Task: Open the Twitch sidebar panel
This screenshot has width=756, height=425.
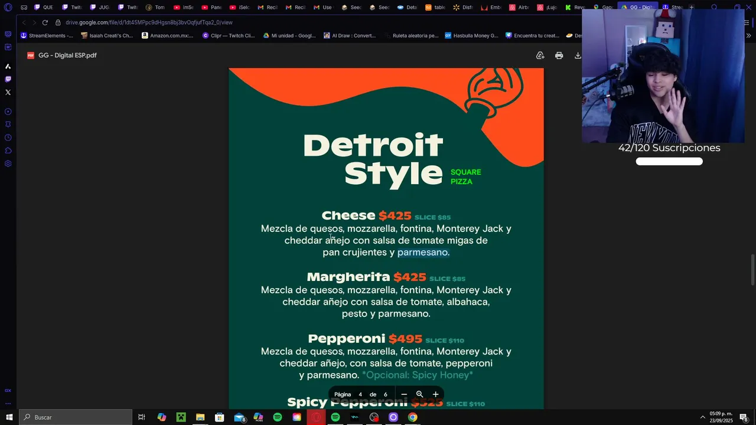Action: coord(8,79)
